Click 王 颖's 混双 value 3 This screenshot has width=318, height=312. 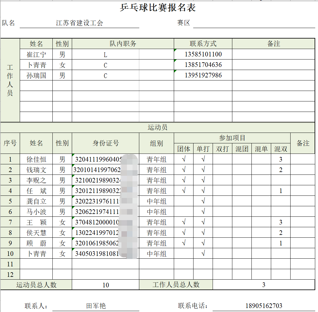(281, 222)
